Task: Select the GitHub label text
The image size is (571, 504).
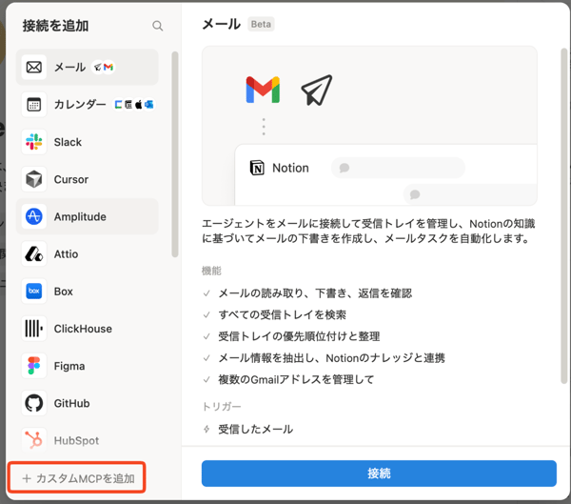Action: point(71,403)
